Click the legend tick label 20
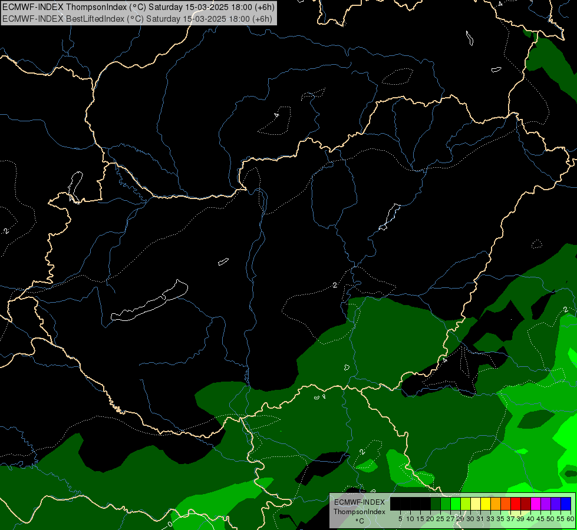577x530 pixels. click(x=431, y=519)
